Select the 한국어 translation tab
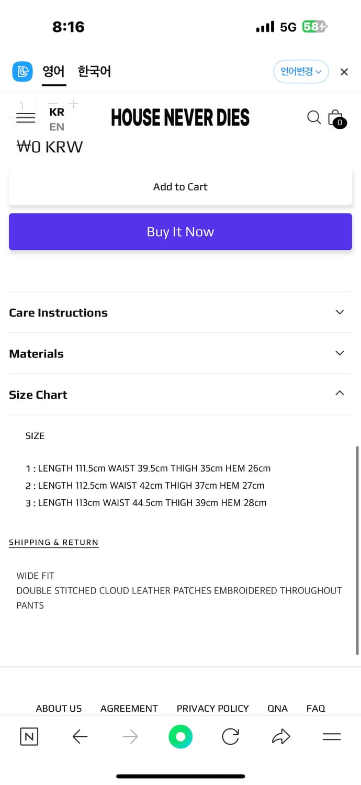 point(94,71)
